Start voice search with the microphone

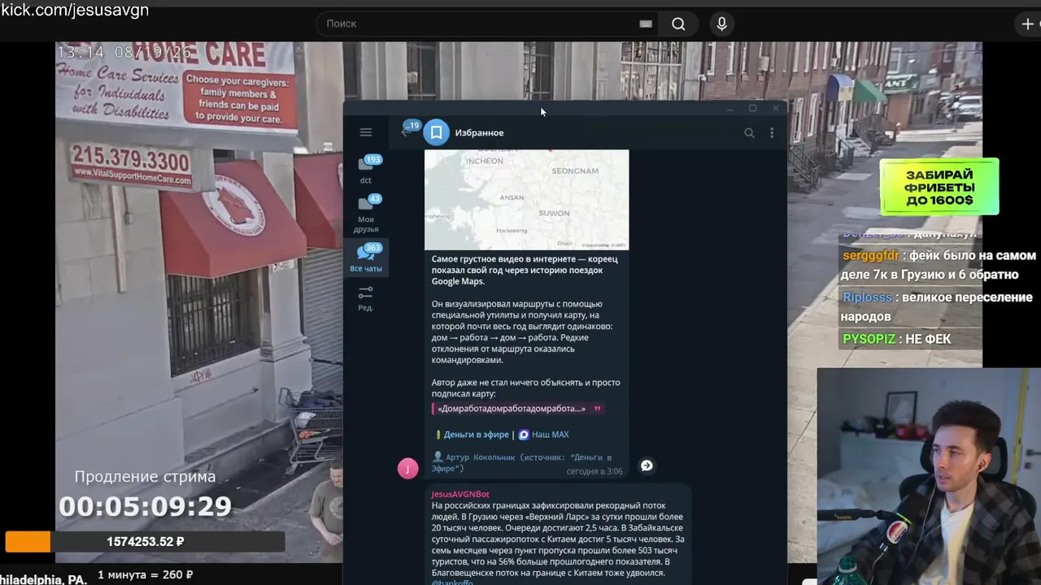pyautogui.click(x=721, y=24)
